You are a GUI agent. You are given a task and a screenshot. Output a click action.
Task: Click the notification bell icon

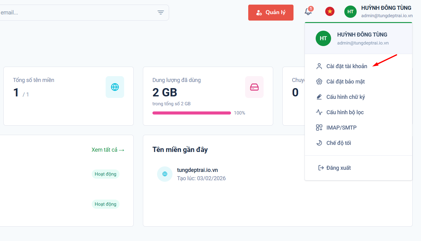[x=308, y=12]
